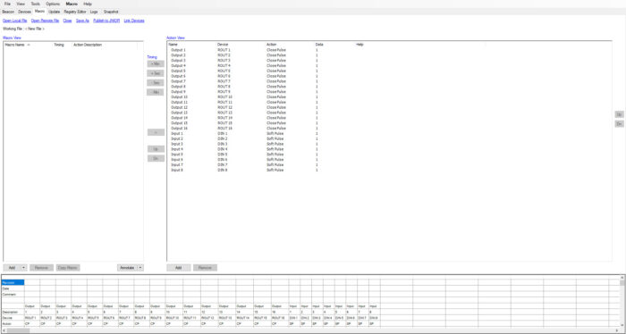Click the Link Devices link
Image resolution: width=626 pixels, height=334 pixels.
[x=134, y=21]
